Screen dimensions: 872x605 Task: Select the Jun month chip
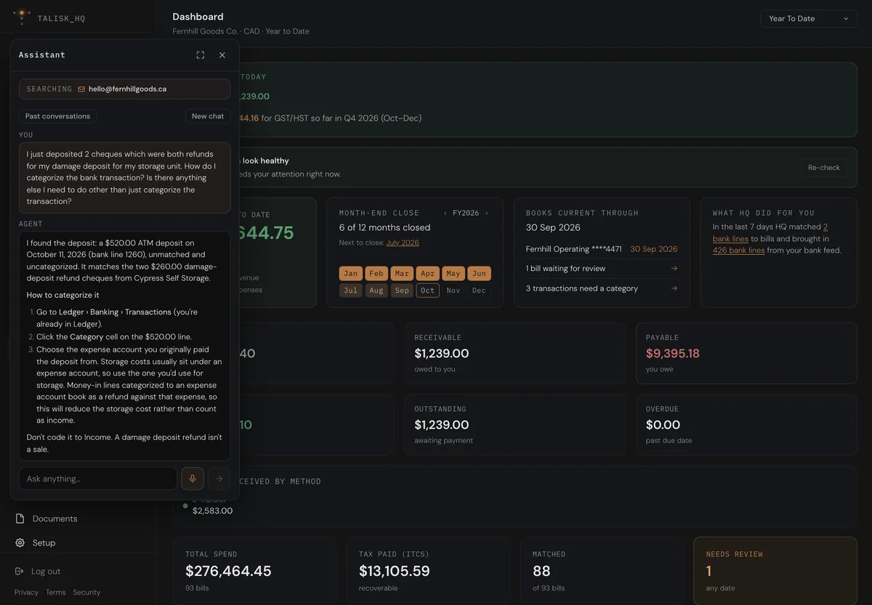(x=479, y=273)
